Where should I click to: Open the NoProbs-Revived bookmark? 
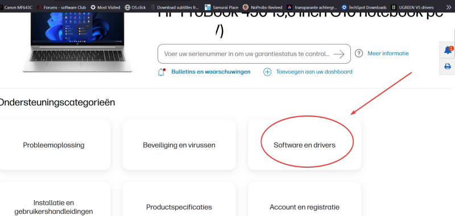263,7
